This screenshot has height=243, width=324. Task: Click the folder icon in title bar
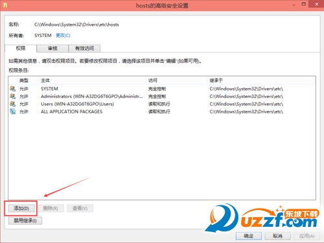click(x=5, y=5)
